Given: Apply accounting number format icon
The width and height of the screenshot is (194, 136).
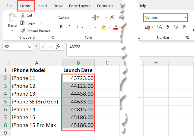Looking at the screenshot, I should pos(147,27).
